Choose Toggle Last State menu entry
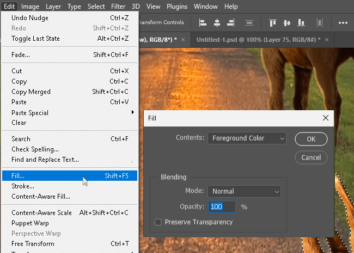Viewport: 354px width, 253px height. [x=70, y=38]
